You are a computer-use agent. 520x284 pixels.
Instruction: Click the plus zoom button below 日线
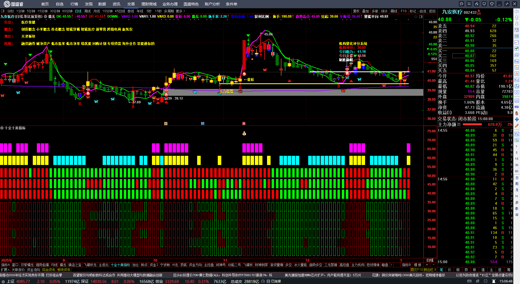427,265
